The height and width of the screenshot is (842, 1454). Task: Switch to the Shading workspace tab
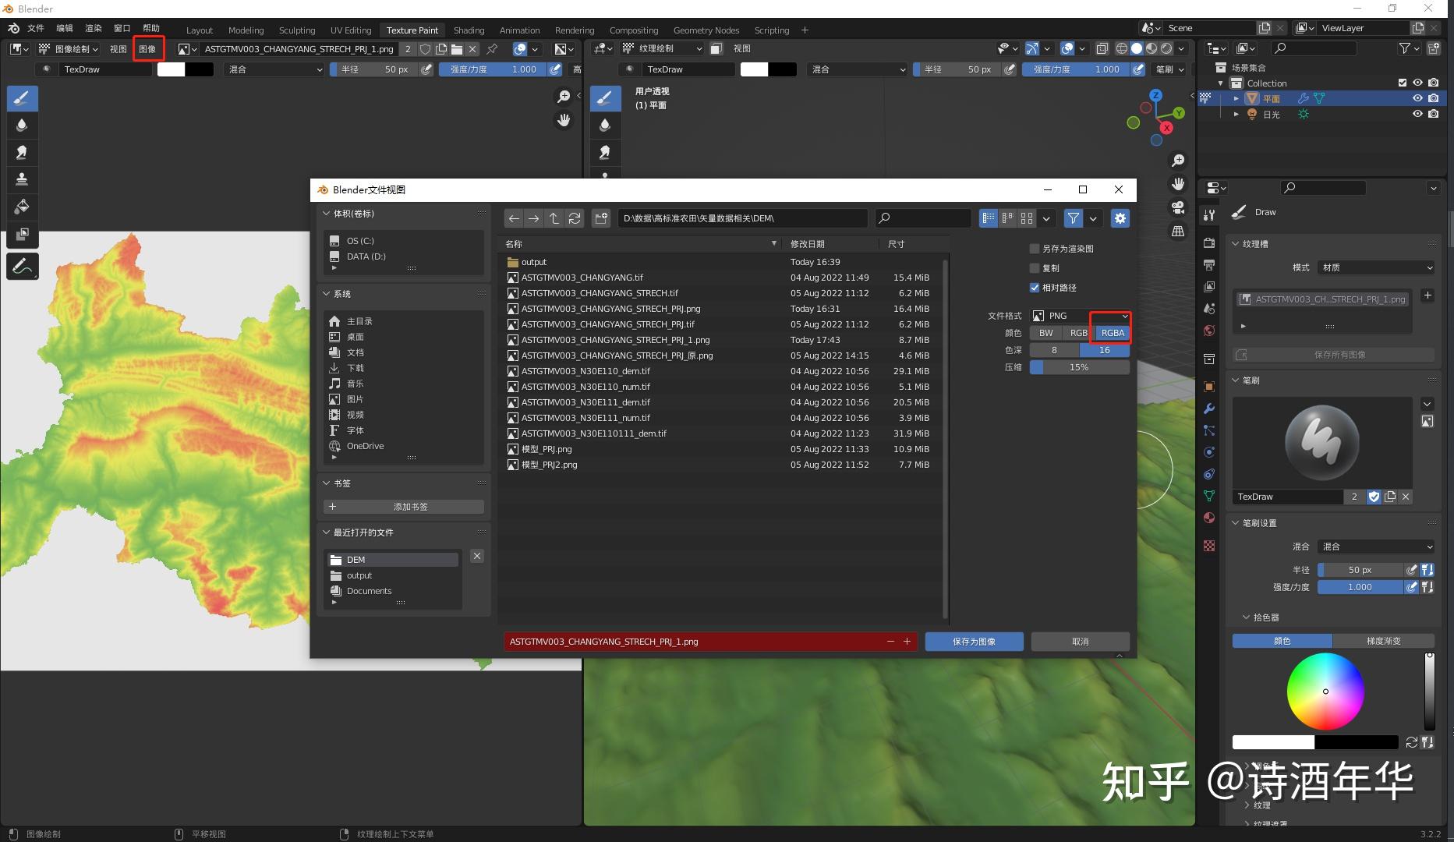469,30
